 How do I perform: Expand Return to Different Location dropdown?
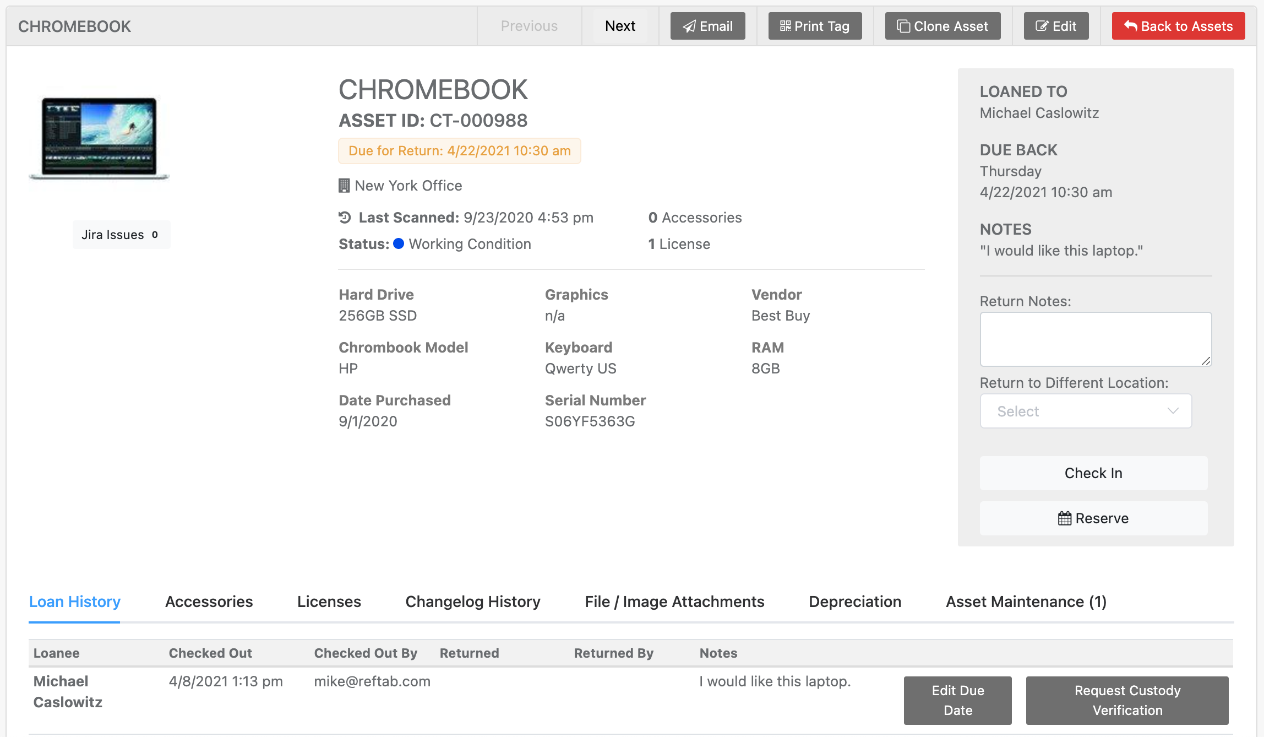click(x=1086, y=411)
